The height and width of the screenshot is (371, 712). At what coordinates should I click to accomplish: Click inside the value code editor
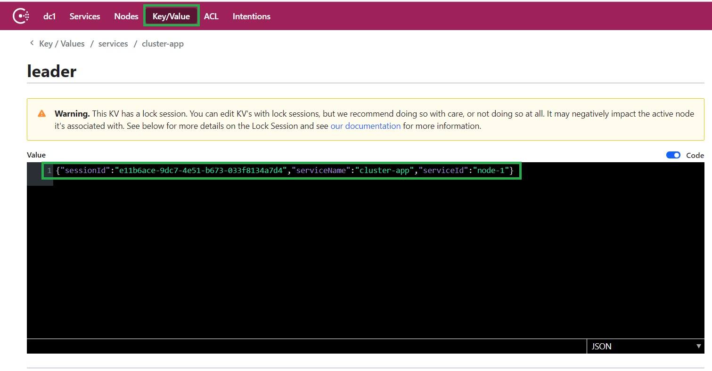click(366, 250)
